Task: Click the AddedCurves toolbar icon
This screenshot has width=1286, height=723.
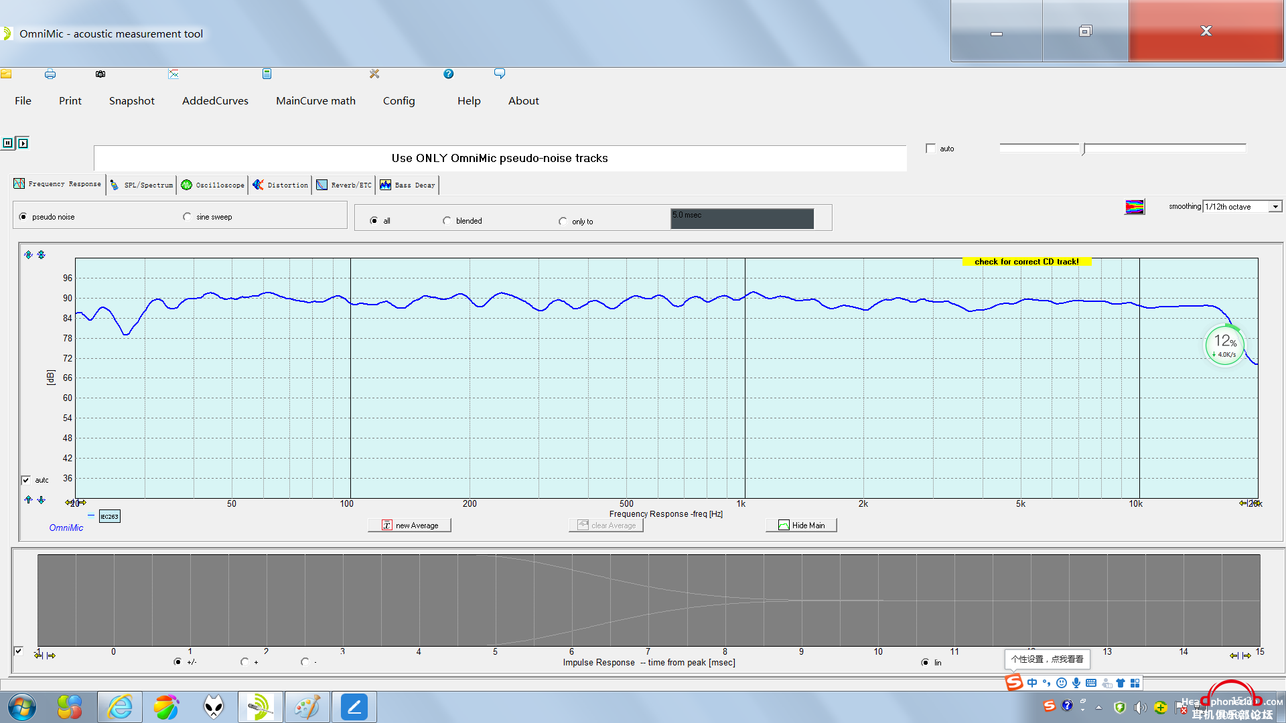Action: click(x=173, y=74)
